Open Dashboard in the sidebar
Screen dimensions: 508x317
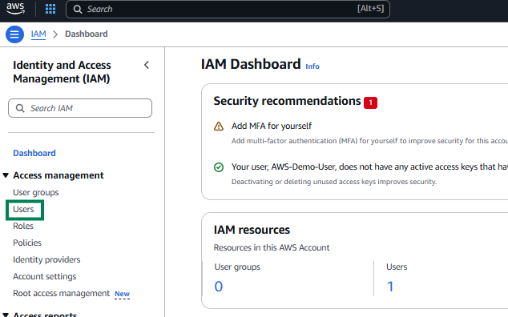click(x=34, y=153)
